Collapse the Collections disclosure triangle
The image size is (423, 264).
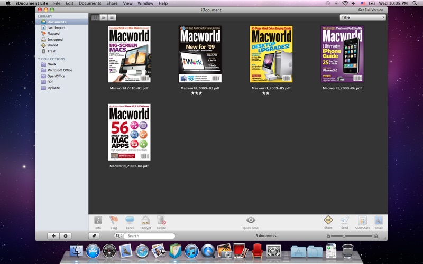tap(39, 59)
